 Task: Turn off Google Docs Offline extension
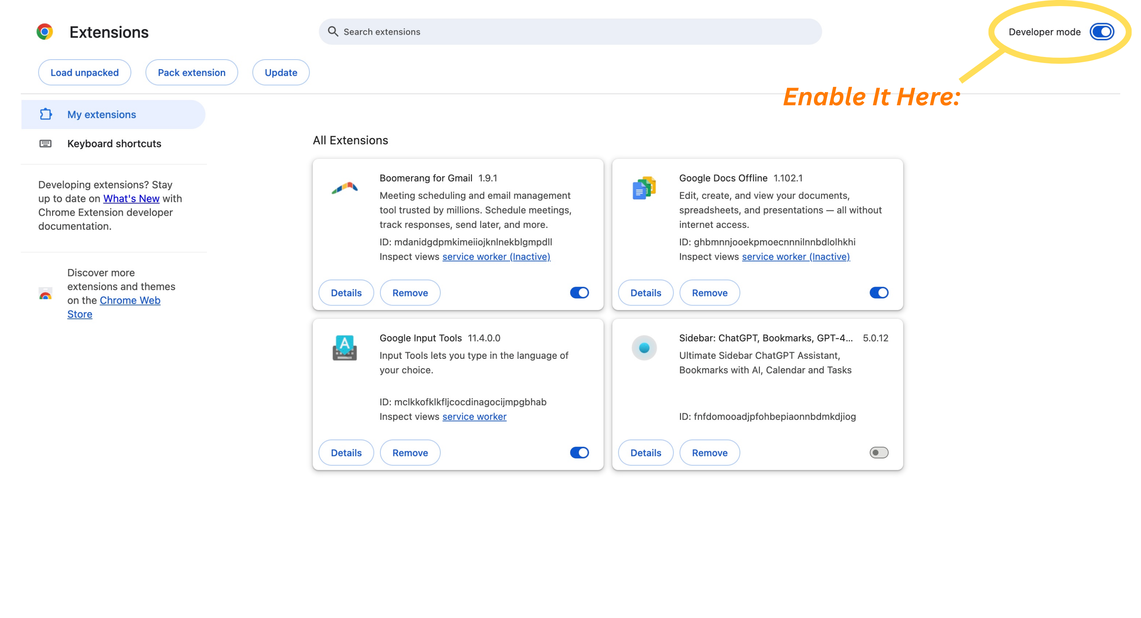point(878,293)
